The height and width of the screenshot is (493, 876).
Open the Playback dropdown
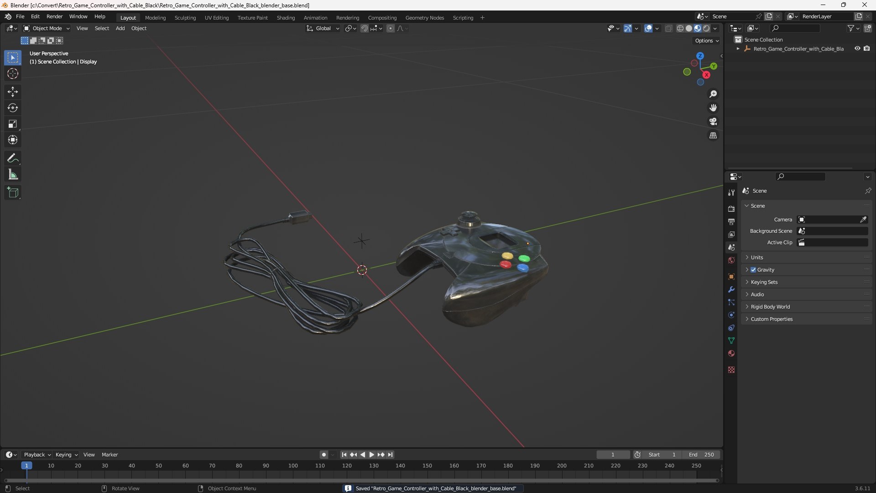37,455
